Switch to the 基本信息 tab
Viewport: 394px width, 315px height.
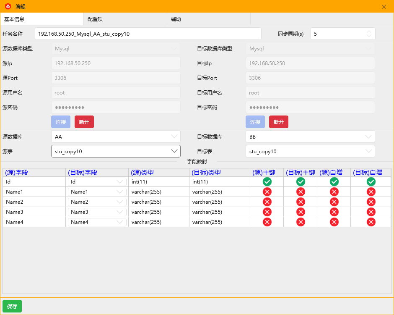click(42, 19)
